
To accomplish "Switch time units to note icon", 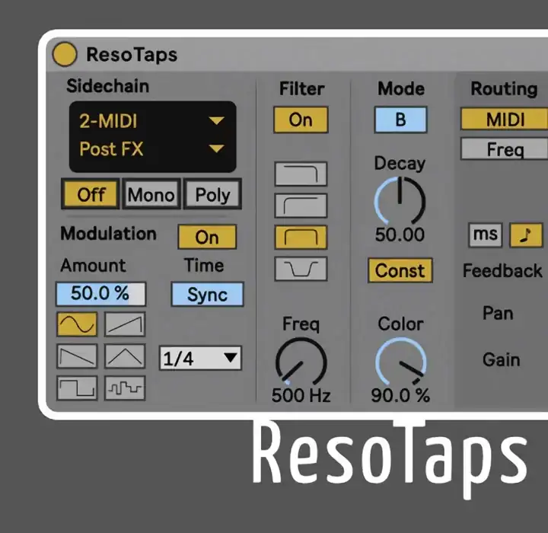I will click(x=527, y=235).
